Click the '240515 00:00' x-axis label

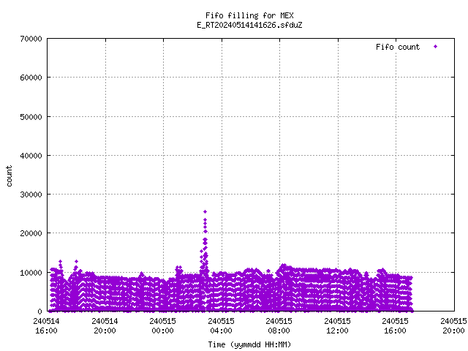pyautogui.click(x=162, y=326)
